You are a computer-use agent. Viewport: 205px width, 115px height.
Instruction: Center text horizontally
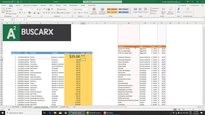click(x=46, y=13)
